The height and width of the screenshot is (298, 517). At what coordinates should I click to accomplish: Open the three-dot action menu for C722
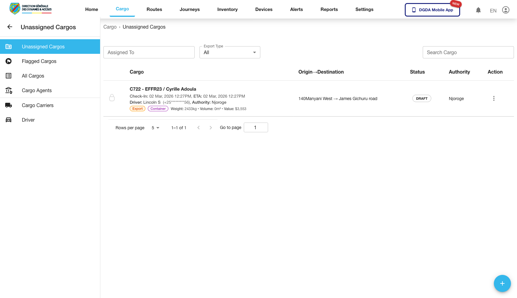[x=494, y=99]
